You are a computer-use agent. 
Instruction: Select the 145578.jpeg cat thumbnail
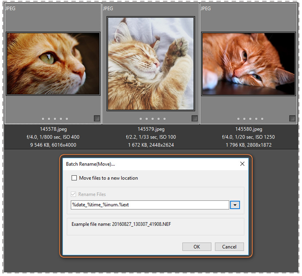(x=53, y=64)
